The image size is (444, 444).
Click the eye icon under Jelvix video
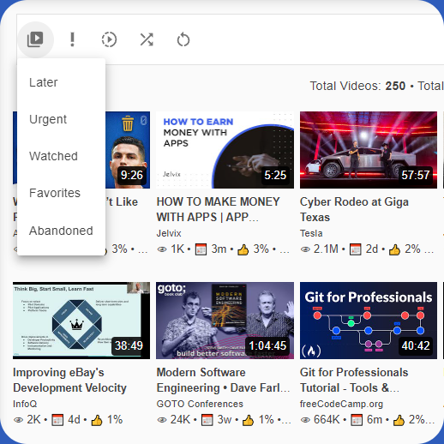(x=162, y=249)
